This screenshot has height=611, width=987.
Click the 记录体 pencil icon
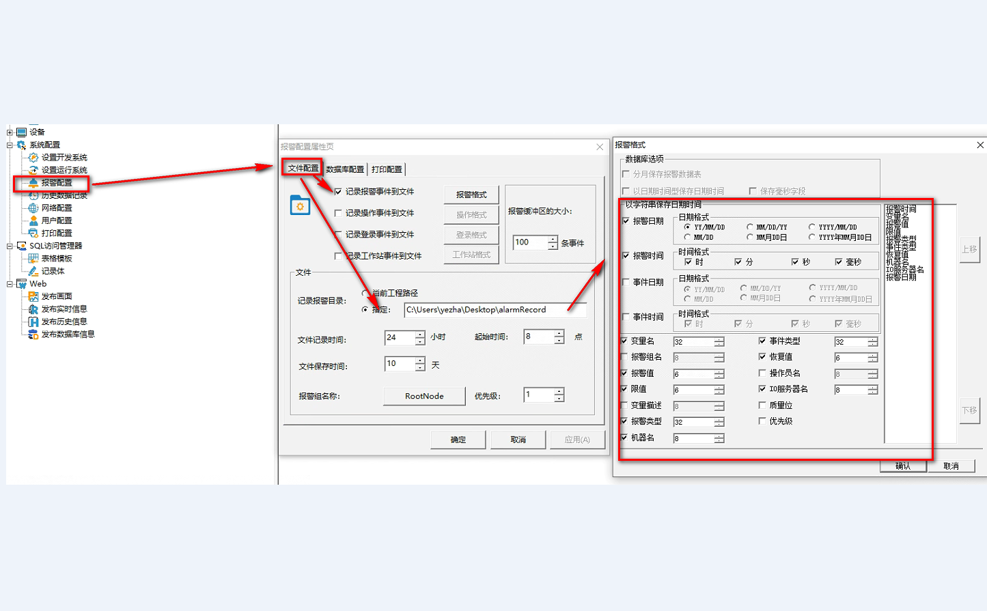point(33,271)
